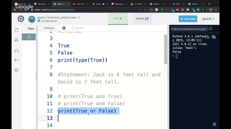Click the editor vertical scrollbar
Viewport: 231px width, 129px height.
(166, 49)
